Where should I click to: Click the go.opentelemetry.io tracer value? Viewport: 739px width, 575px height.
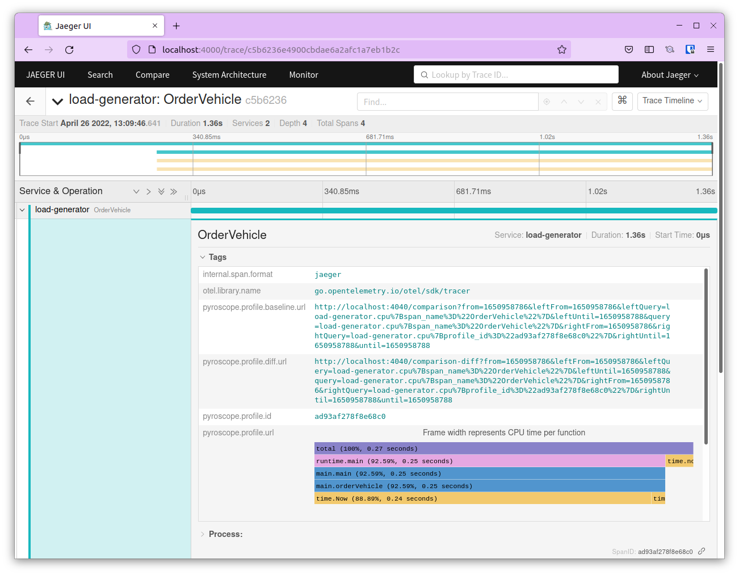tap(392, 291)
